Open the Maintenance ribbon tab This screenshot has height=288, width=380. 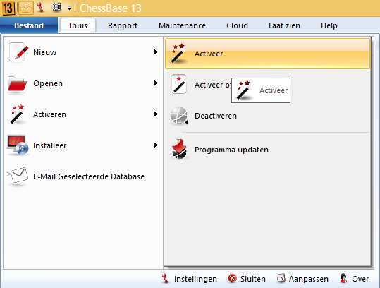[x=182, y=25]
